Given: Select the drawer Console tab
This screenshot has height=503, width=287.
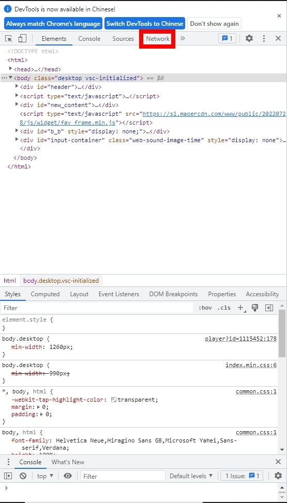Looking at the screenshot, I should (30, 462).
